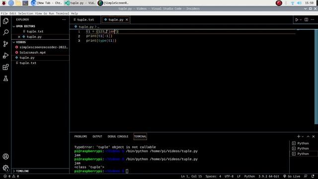Switch to the Debug Console tab
The width and height of the screenshot is (318, 179).
click(x=118, y=137)
